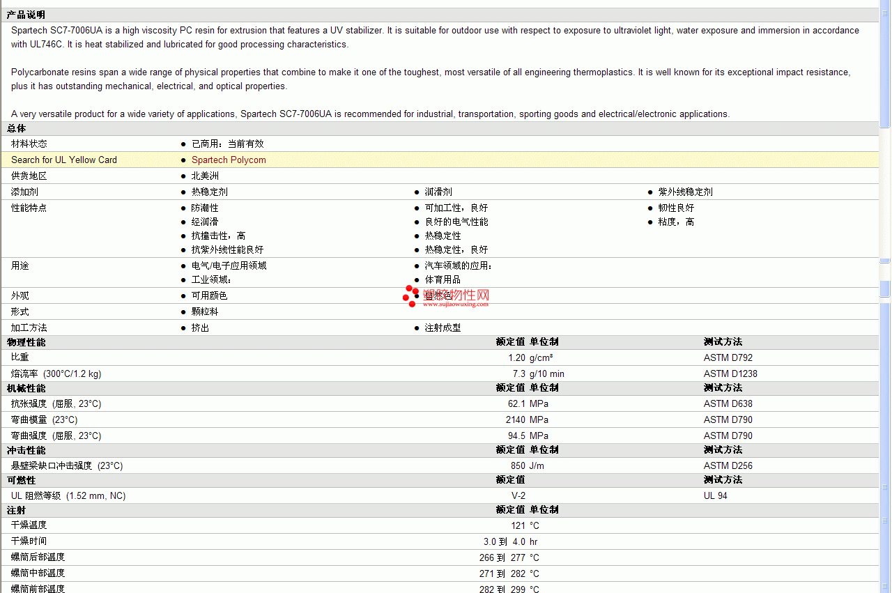Click the 外观 row label
This screenshot has width=892, height=593.
coord(20,295)
